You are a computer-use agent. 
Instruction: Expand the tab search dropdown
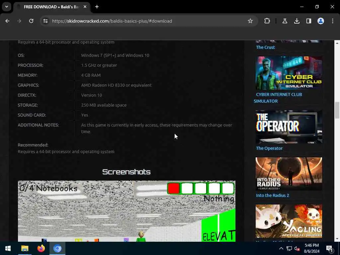[x=7, y=7]
